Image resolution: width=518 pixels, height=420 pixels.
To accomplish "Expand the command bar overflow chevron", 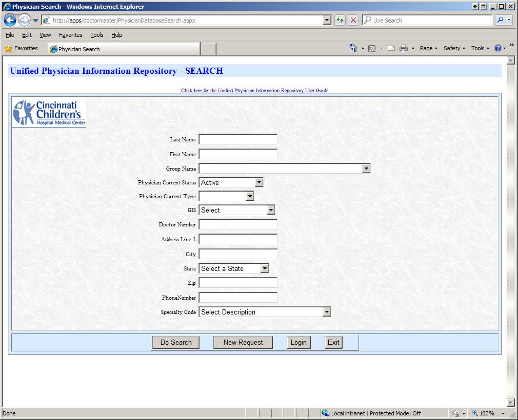I will point(512,45).
